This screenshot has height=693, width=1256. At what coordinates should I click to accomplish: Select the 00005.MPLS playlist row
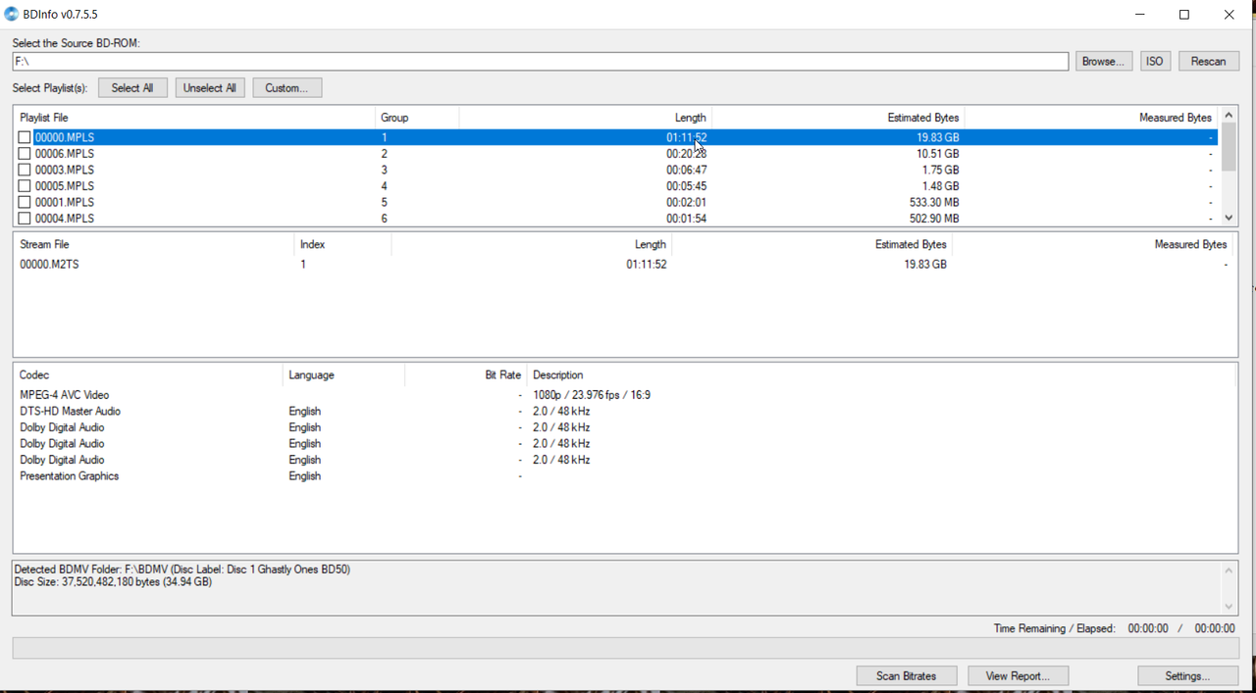[x=615, y=186]
